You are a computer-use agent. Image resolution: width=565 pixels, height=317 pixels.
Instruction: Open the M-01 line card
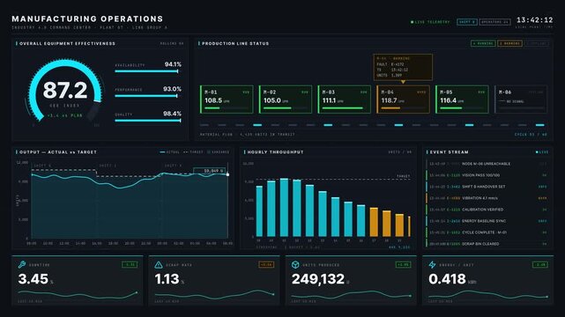pos(227,100)
